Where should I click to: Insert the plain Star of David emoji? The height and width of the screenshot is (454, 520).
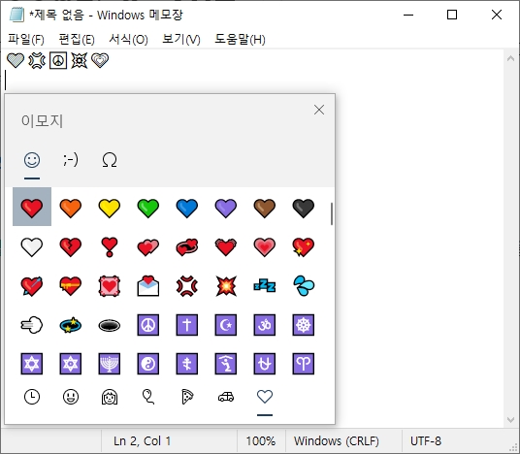click(32, 364)
